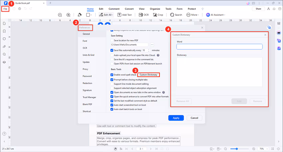Image resolution: width=283 pixels, height=152 pixels.
Task: Click the auto-save minutes stepper arrows
Action: 149,50
